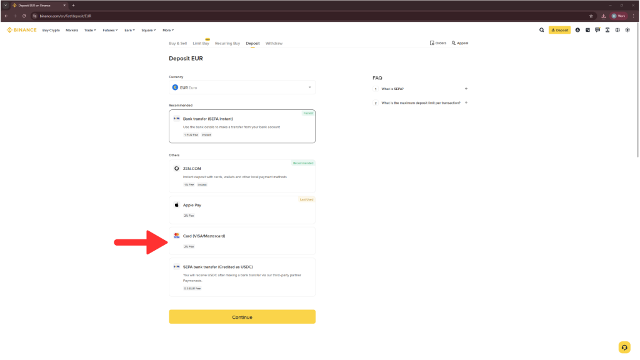This screenshot has height=360, width=640.
Task: Click the 'Fastest' badge on SEPA Instant
Action: coord(308,113)
